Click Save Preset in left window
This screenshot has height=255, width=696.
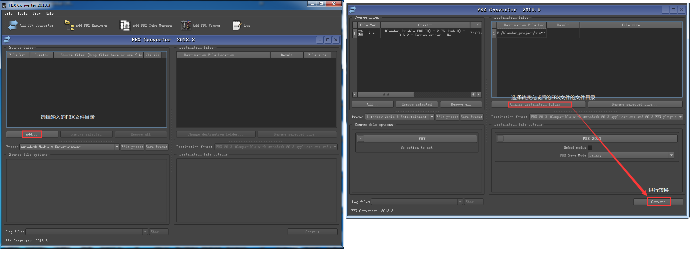(x=156, y=147)
